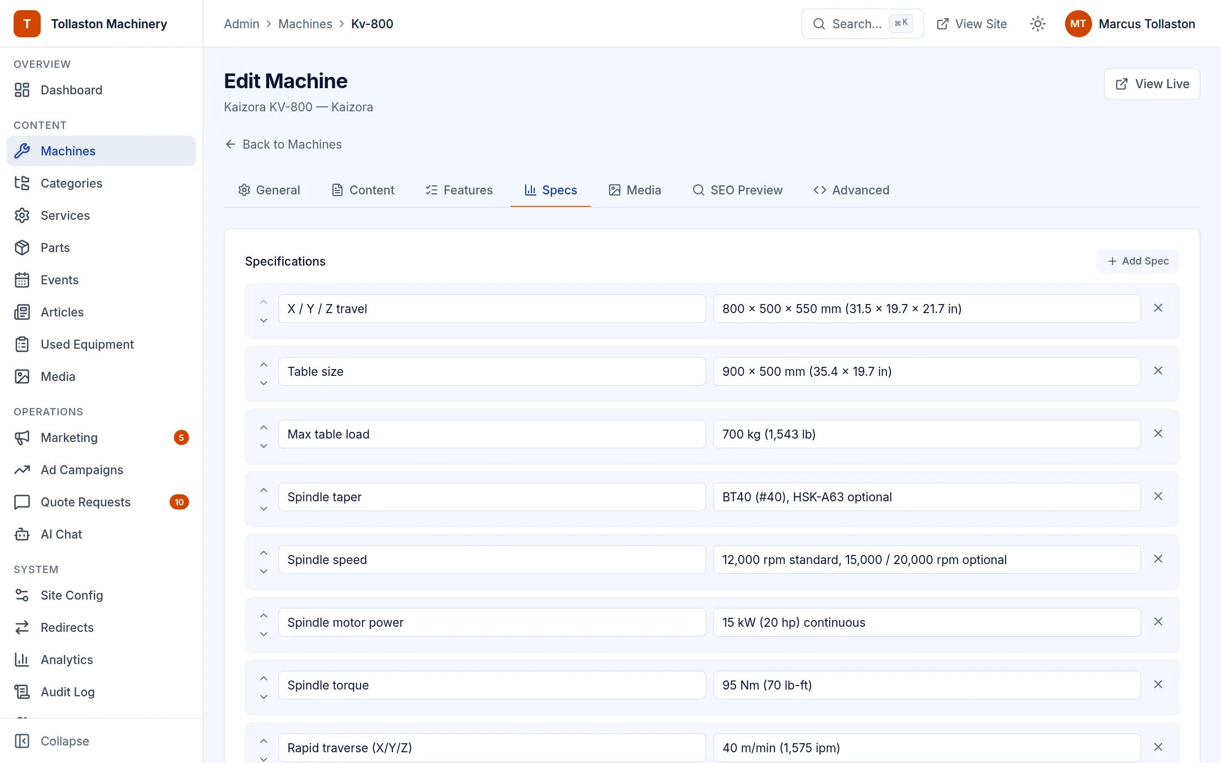The height and width of the screenshot is (763, 1221).
Task: Move Max table load spec down
Action: click(263, 446)
